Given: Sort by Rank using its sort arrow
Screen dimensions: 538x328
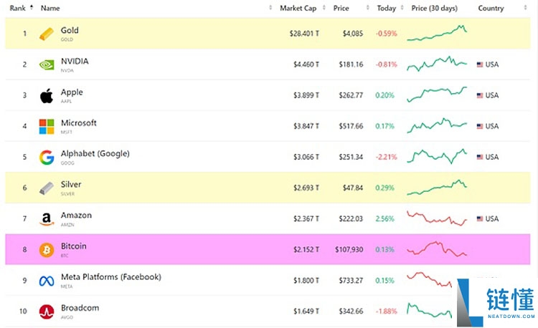Looking at the screenshot, I should [32, 7].
